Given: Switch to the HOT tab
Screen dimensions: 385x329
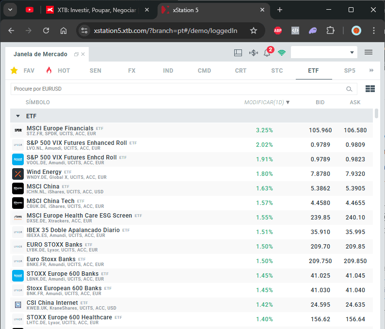Looking at the screenshot, I should [64, 71].
